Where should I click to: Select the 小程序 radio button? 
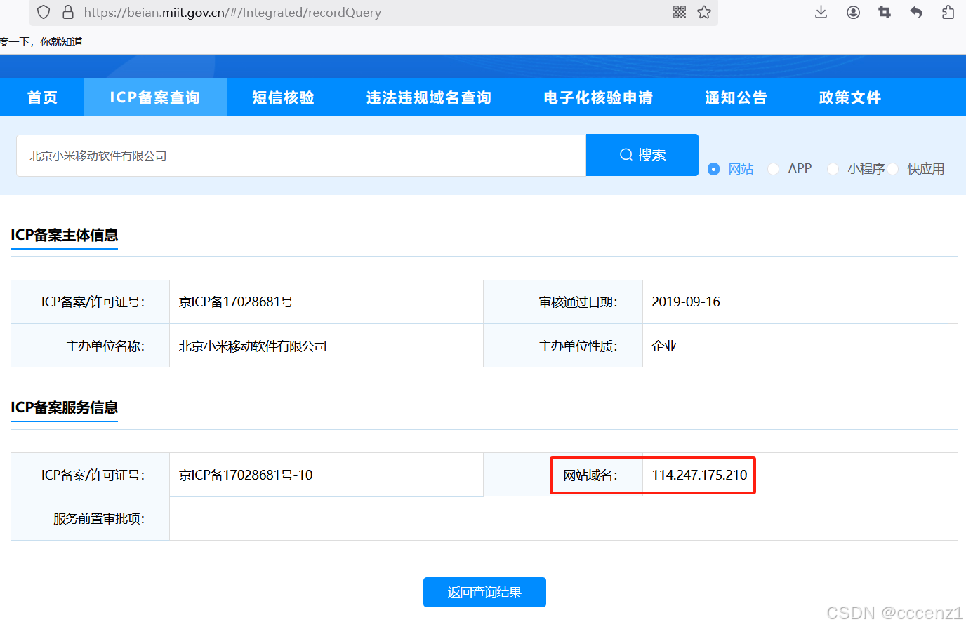(833, 169)
